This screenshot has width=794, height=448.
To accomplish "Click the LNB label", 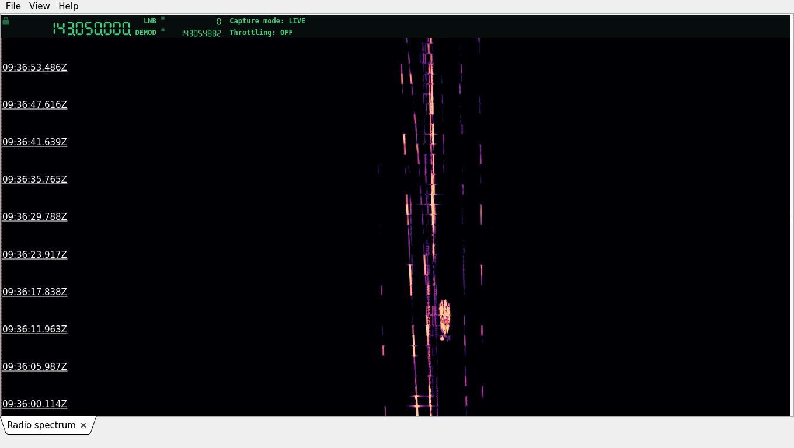I will (x=150, y=21).
